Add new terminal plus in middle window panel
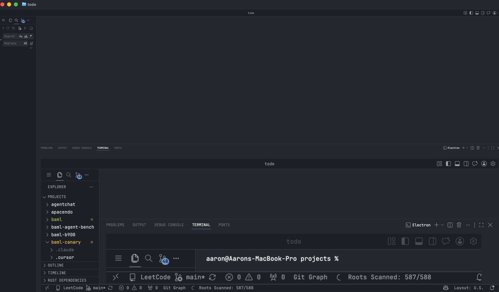 [436, 225]
